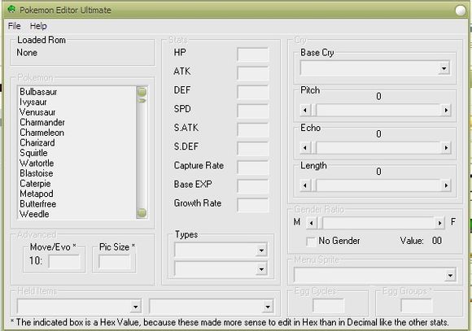
Task: Open the second Types dropdown
Action: 221,268
